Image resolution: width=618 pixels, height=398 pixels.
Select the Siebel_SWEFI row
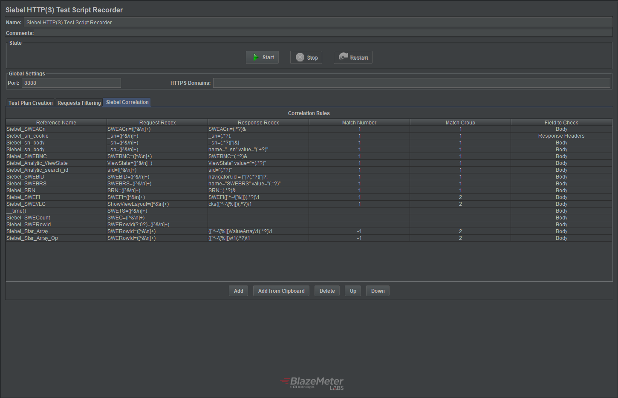pos(309,197)
